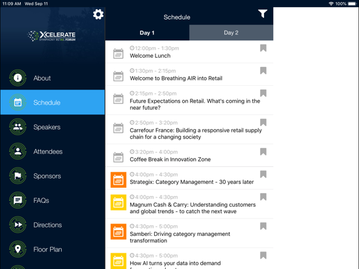Viewport: 359px width, 269px height.
Task: Click the 2:15pm - 2:50pm time label
Action: (153, 94)
